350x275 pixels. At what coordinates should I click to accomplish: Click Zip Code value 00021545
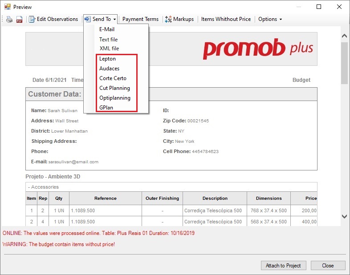point(198,121)
